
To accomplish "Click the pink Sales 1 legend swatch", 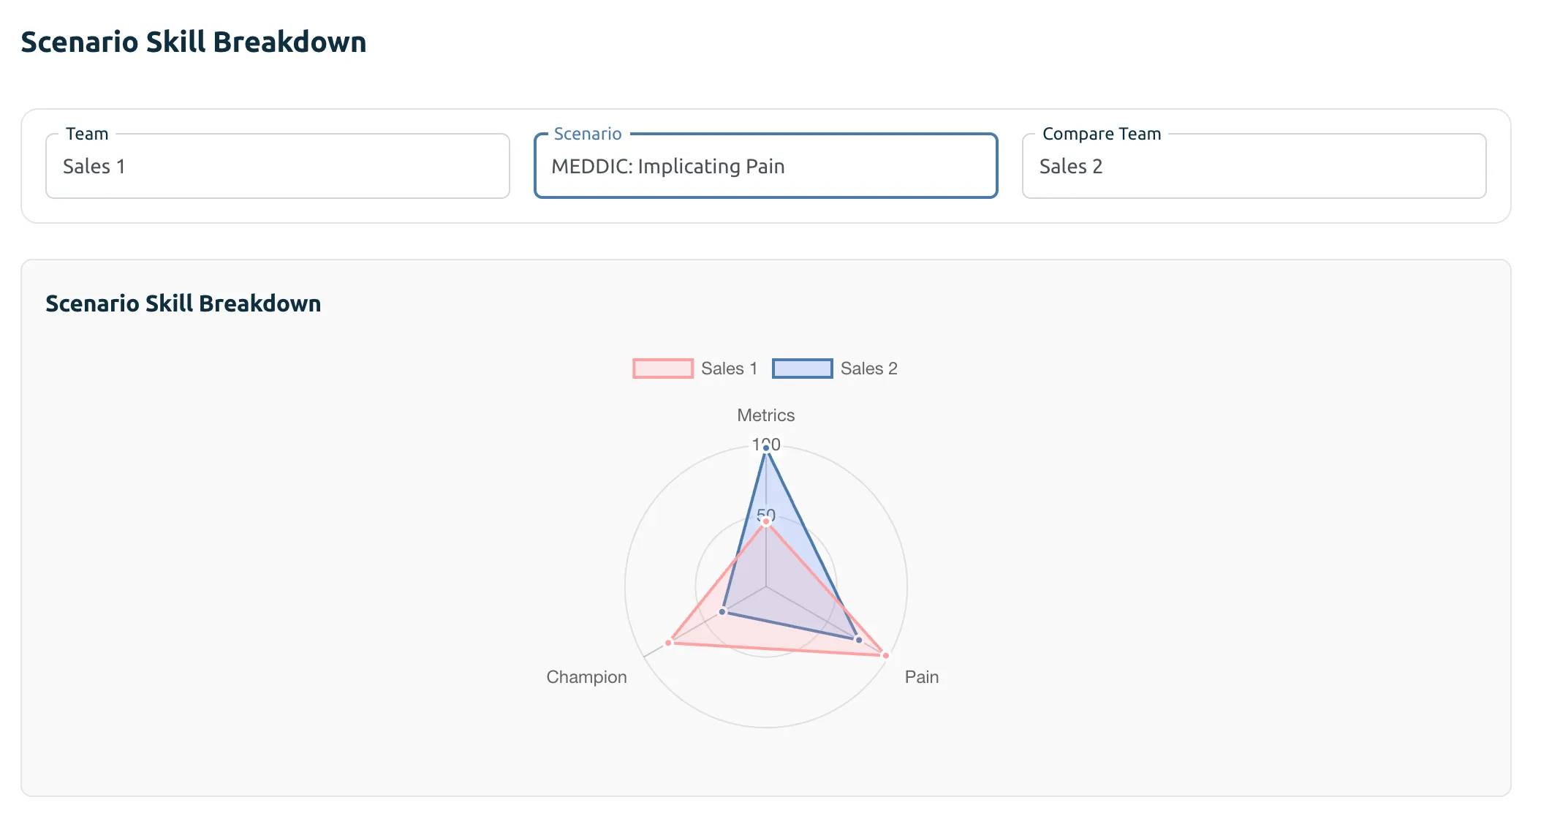I will [x=662, y=368].
